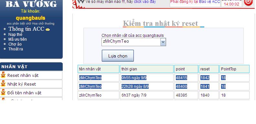The width and height of the screenshot is (256, 124).
Task: Click the icon beside Nhật ký Reset
Action: (x=3, y=84)
